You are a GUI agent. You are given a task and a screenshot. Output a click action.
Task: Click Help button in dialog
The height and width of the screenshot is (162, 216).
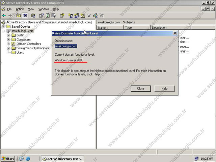[164, 88]
